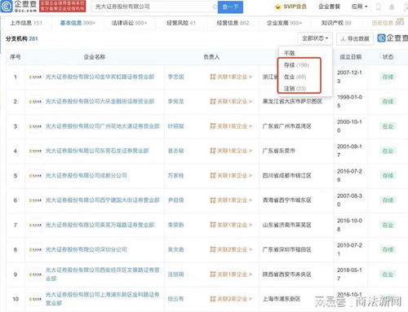Click 广东省深圳市福田区 region cell

(x=287, y=249)
